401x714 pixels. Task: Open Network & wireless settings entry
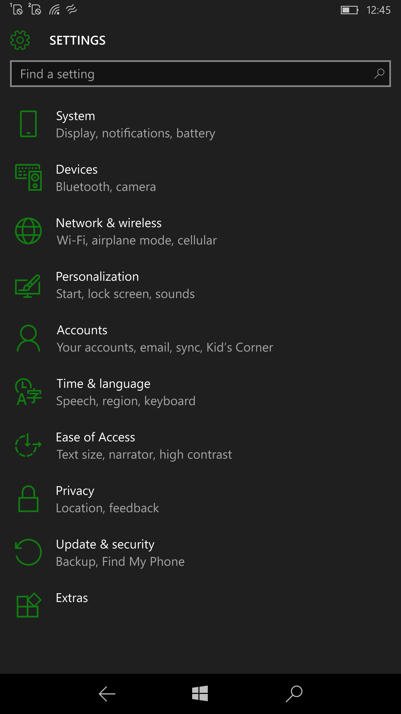(x=200, y=231)
